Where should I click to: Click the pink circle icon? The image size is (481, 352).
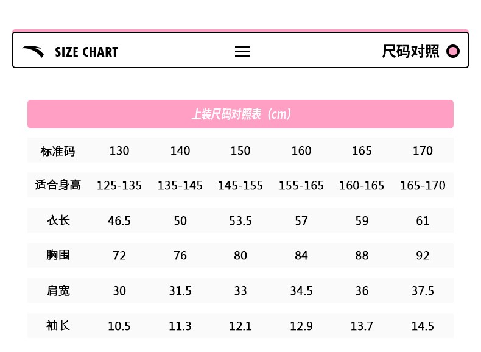(453, 51)
